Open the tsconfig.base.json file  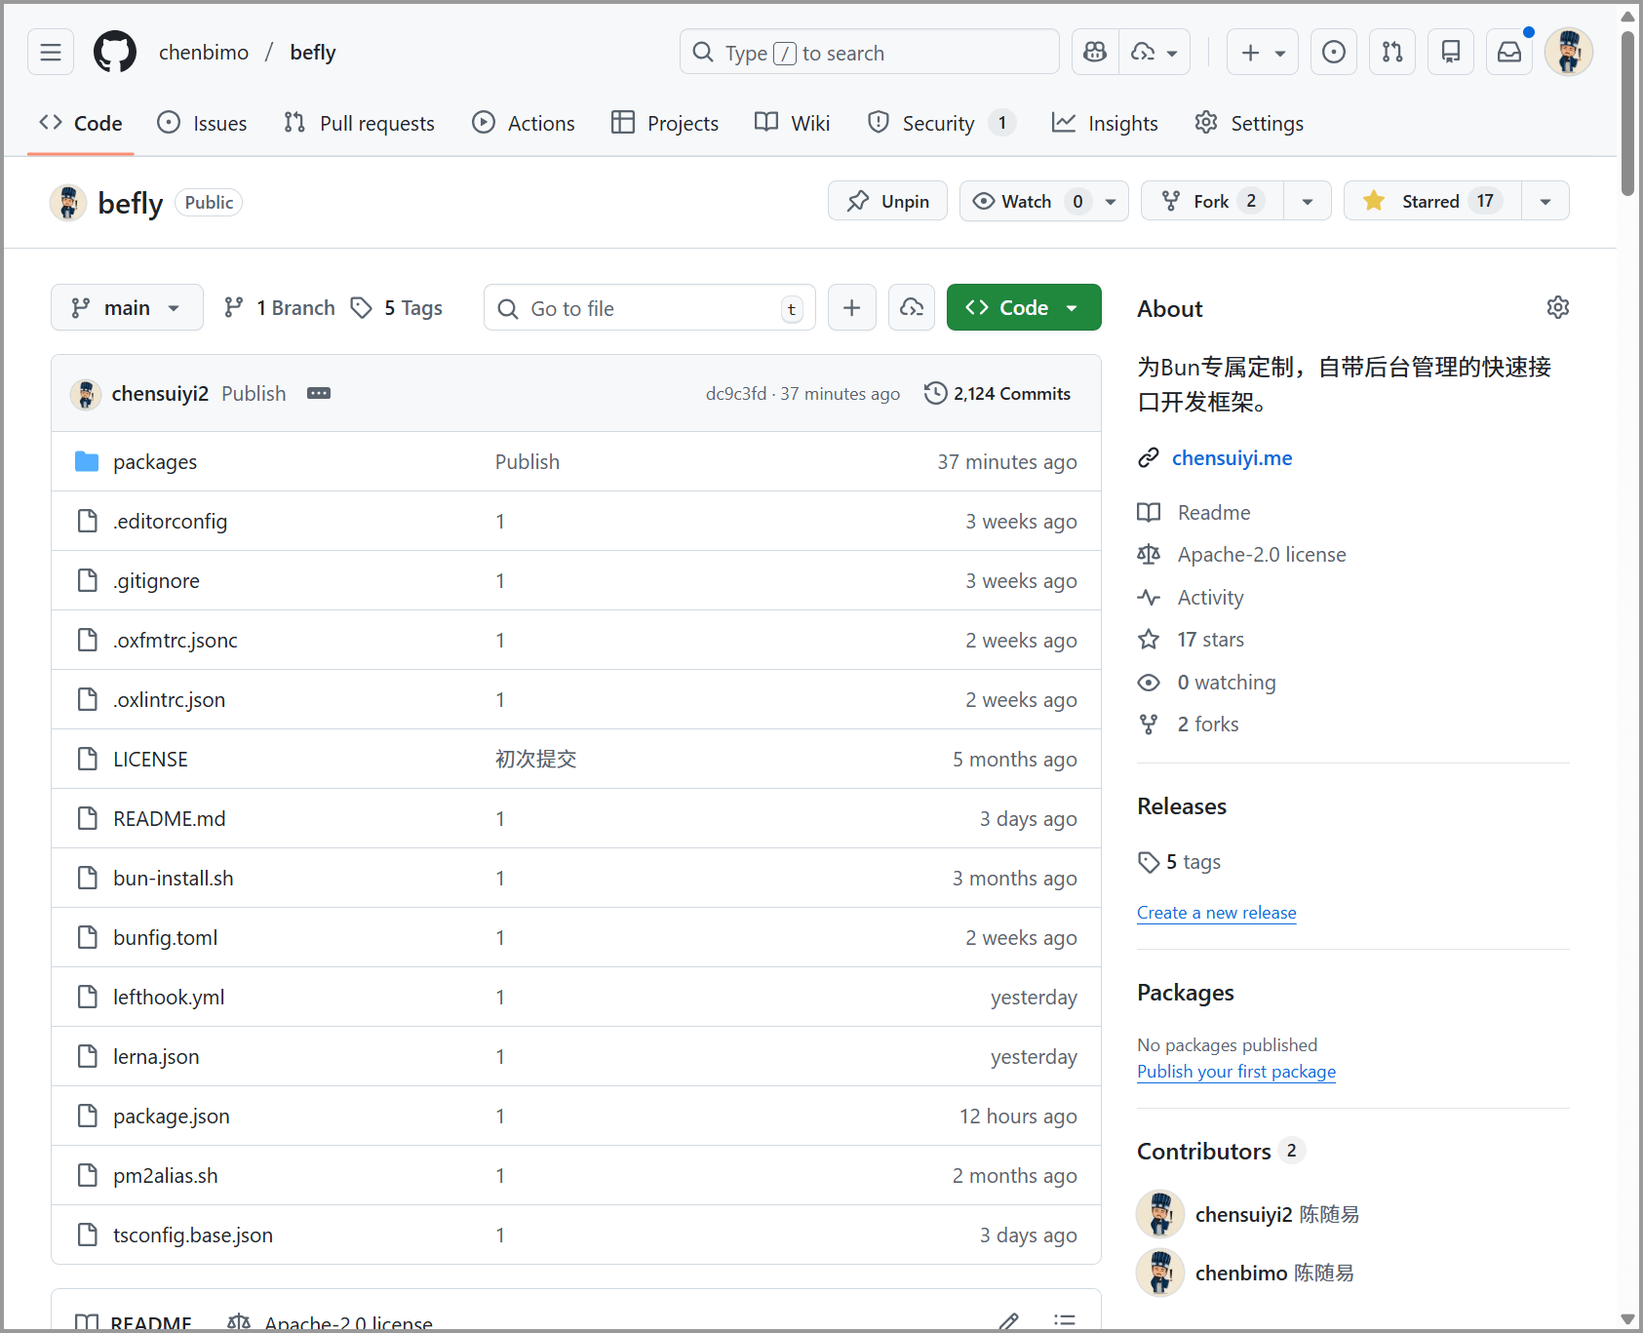(193, 1235)
